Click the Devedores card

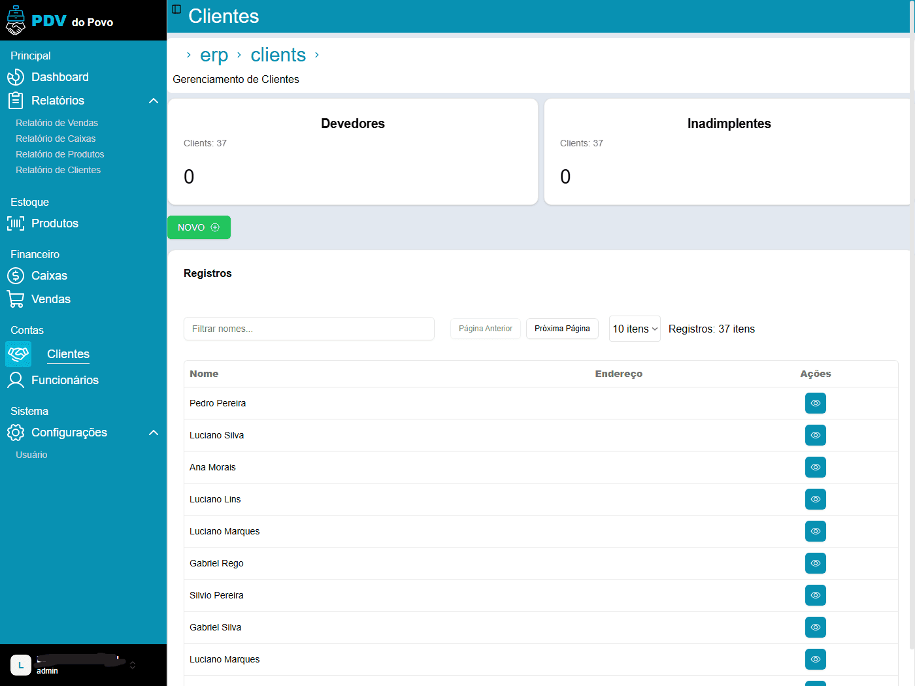[353, 152]
